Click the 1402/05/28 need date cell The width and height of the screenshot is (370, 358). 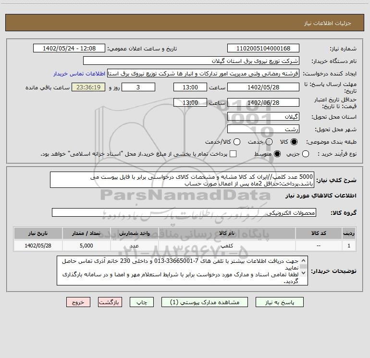coord(38,246)
